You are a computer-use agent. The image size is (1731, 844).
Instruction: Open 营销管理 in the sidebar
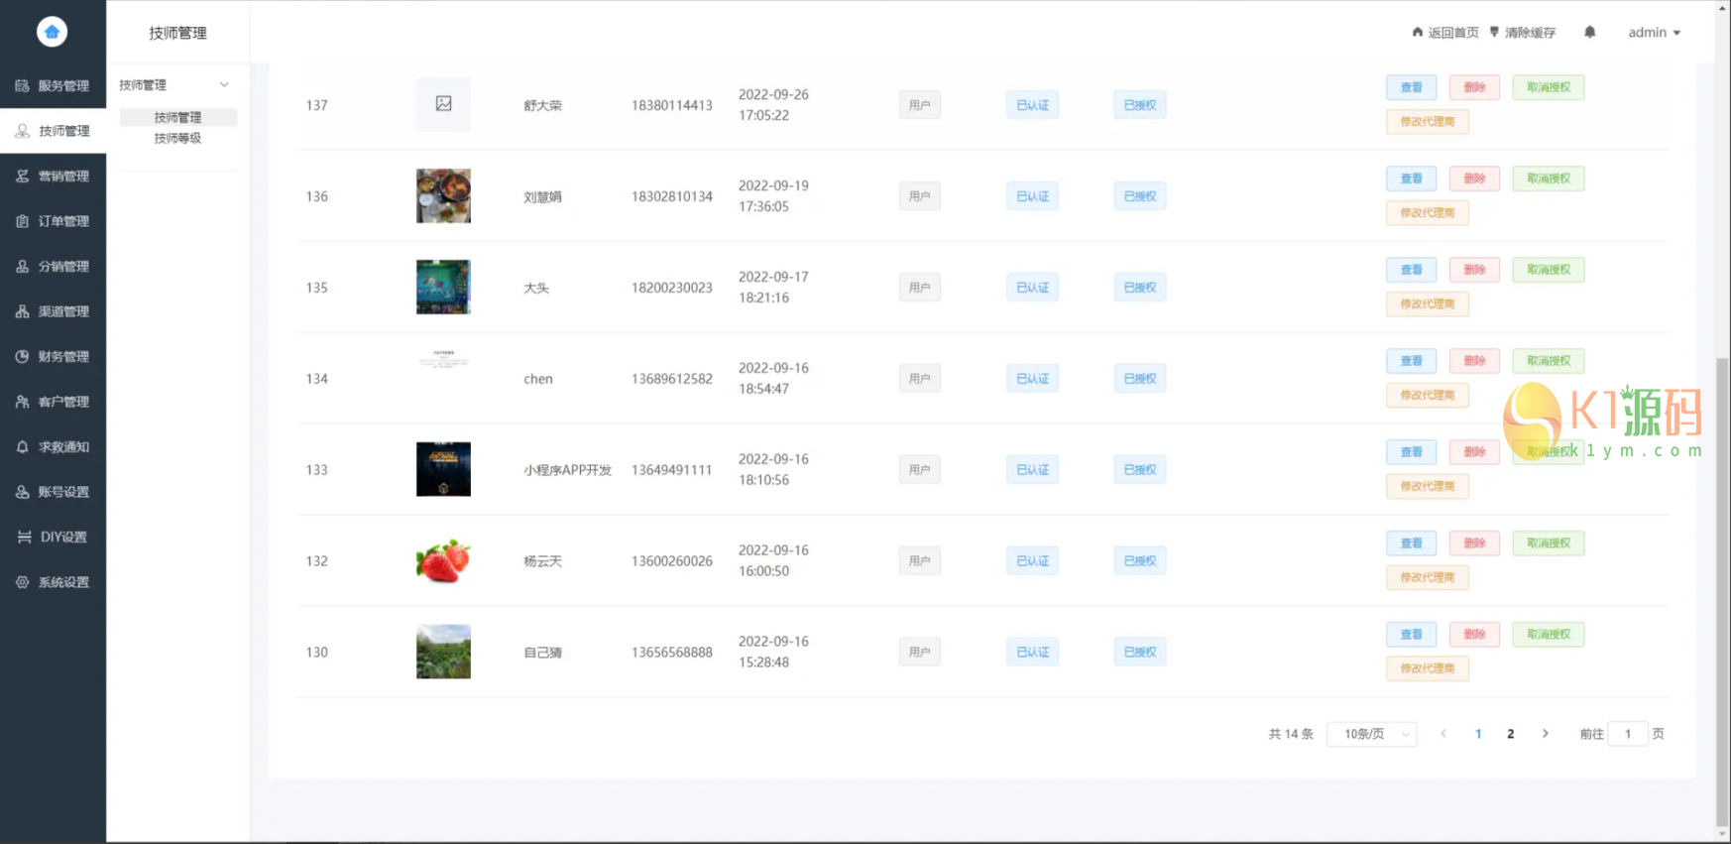tap(53, 176)
